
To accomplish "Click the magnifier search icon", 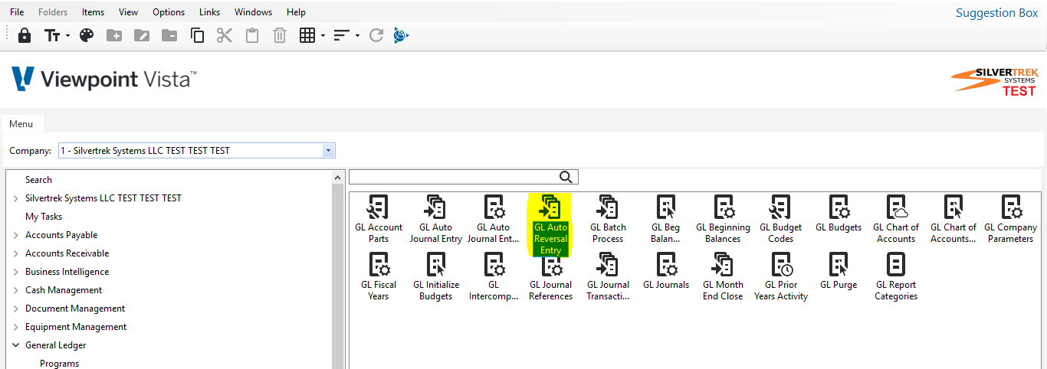I will pos(566,177).
